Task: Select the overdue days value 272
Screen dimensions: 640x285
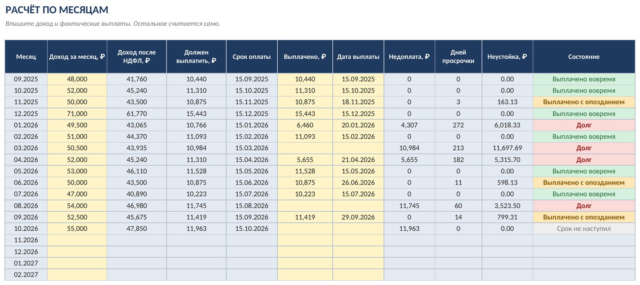Action: [458, 125]
